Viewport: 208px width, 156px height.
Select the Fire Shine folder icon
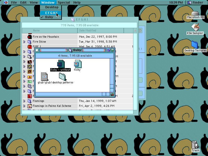pyautogui.click(x=29, y=42)
